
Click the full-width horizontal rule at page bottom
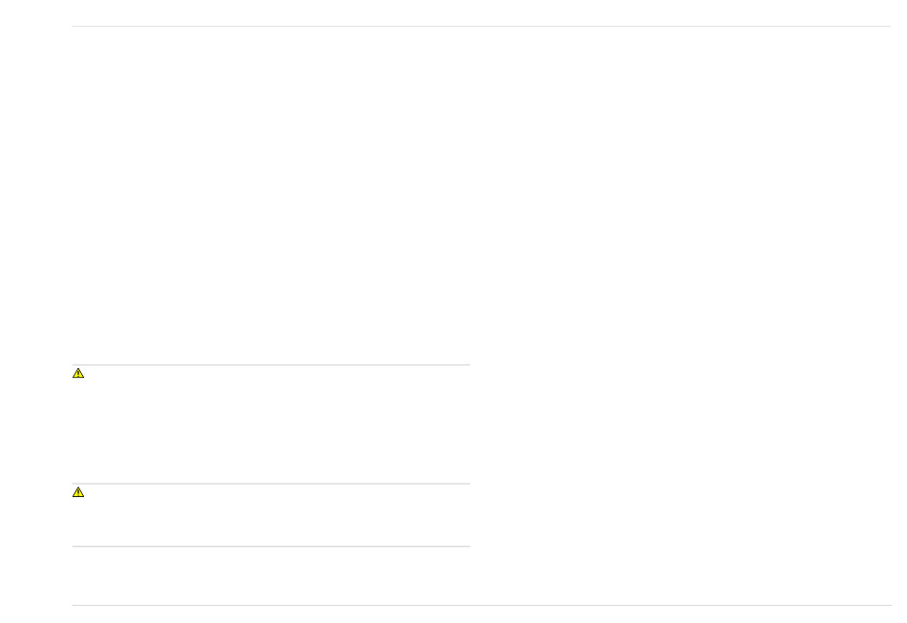coord(481,605)
